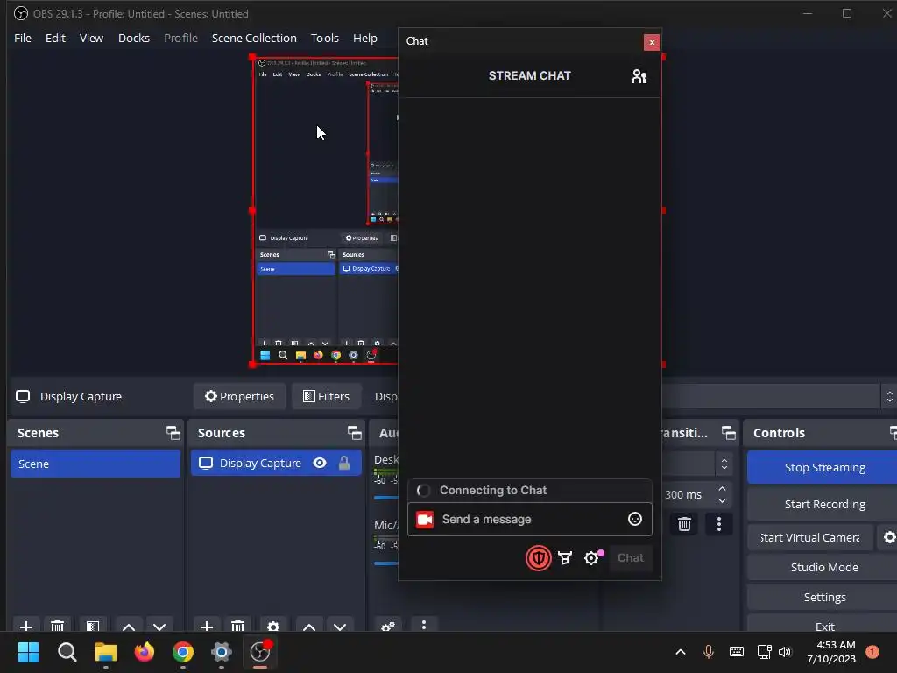Add a new source with plus button
Viewport: 897px width, 673px height.
click(x=207, y=626)
